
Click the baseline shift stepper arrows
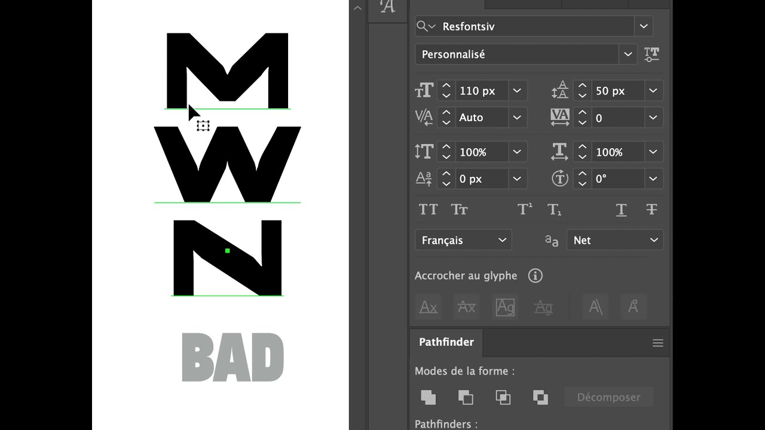point(446,179)
